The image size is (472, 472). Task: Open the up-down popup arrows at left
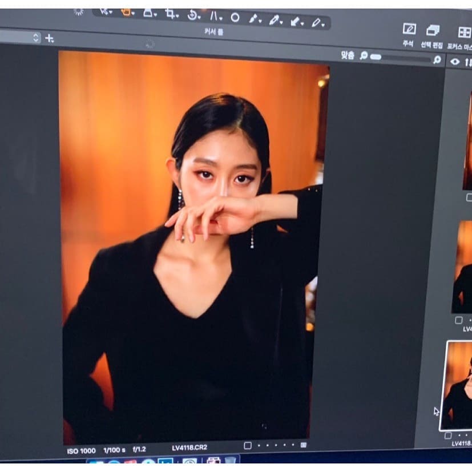[x=36, y=37]
